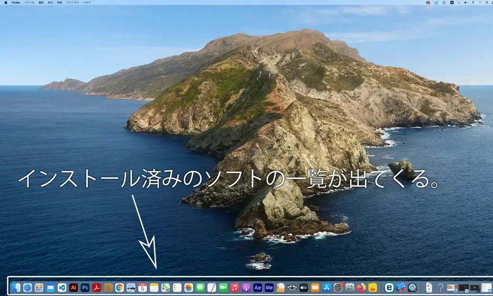Screen dimensions: 493x296
Task: Open Reminders from the Dock
Action: pyautogui.click(x=177, y=287)
